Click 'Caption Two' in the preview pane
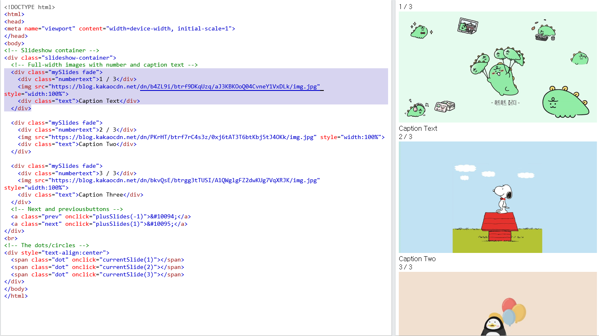 click(417, 259)
